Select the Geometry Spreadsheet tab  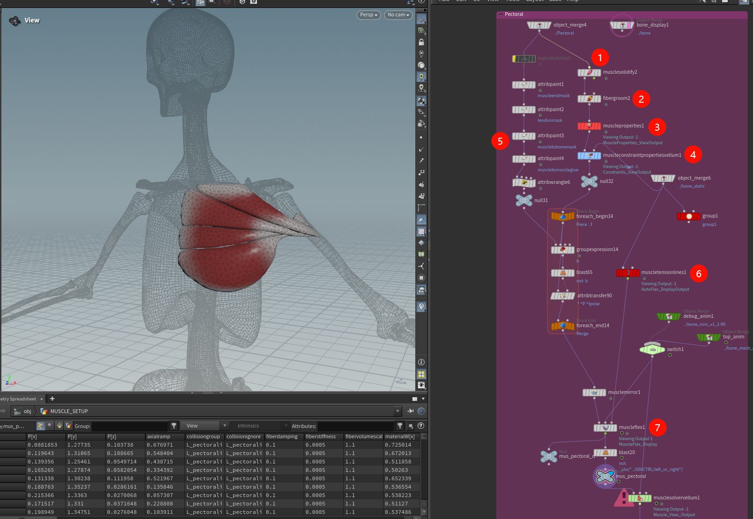[19, 399]
